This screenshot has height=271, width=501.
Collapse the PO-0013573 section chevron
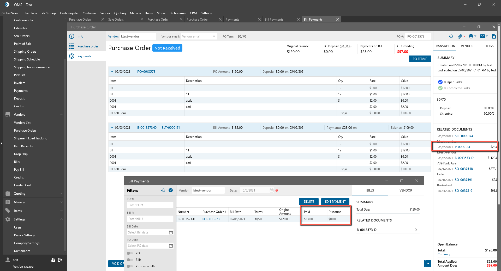click(x=112, y=72)
